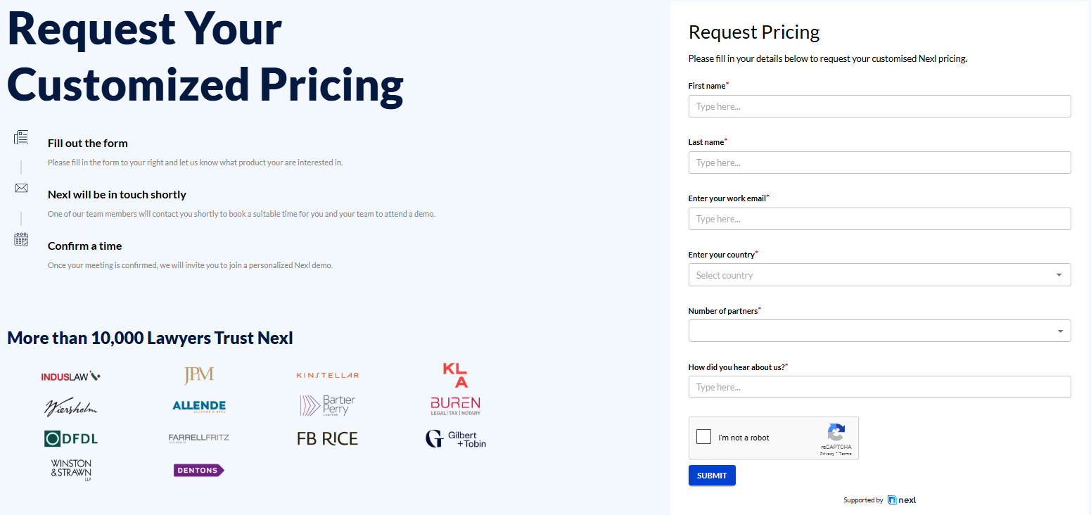The width and height of the screenshot is (1091, 515).
Task: Open the Gilbert + Tobin logo
Action: 455,438
